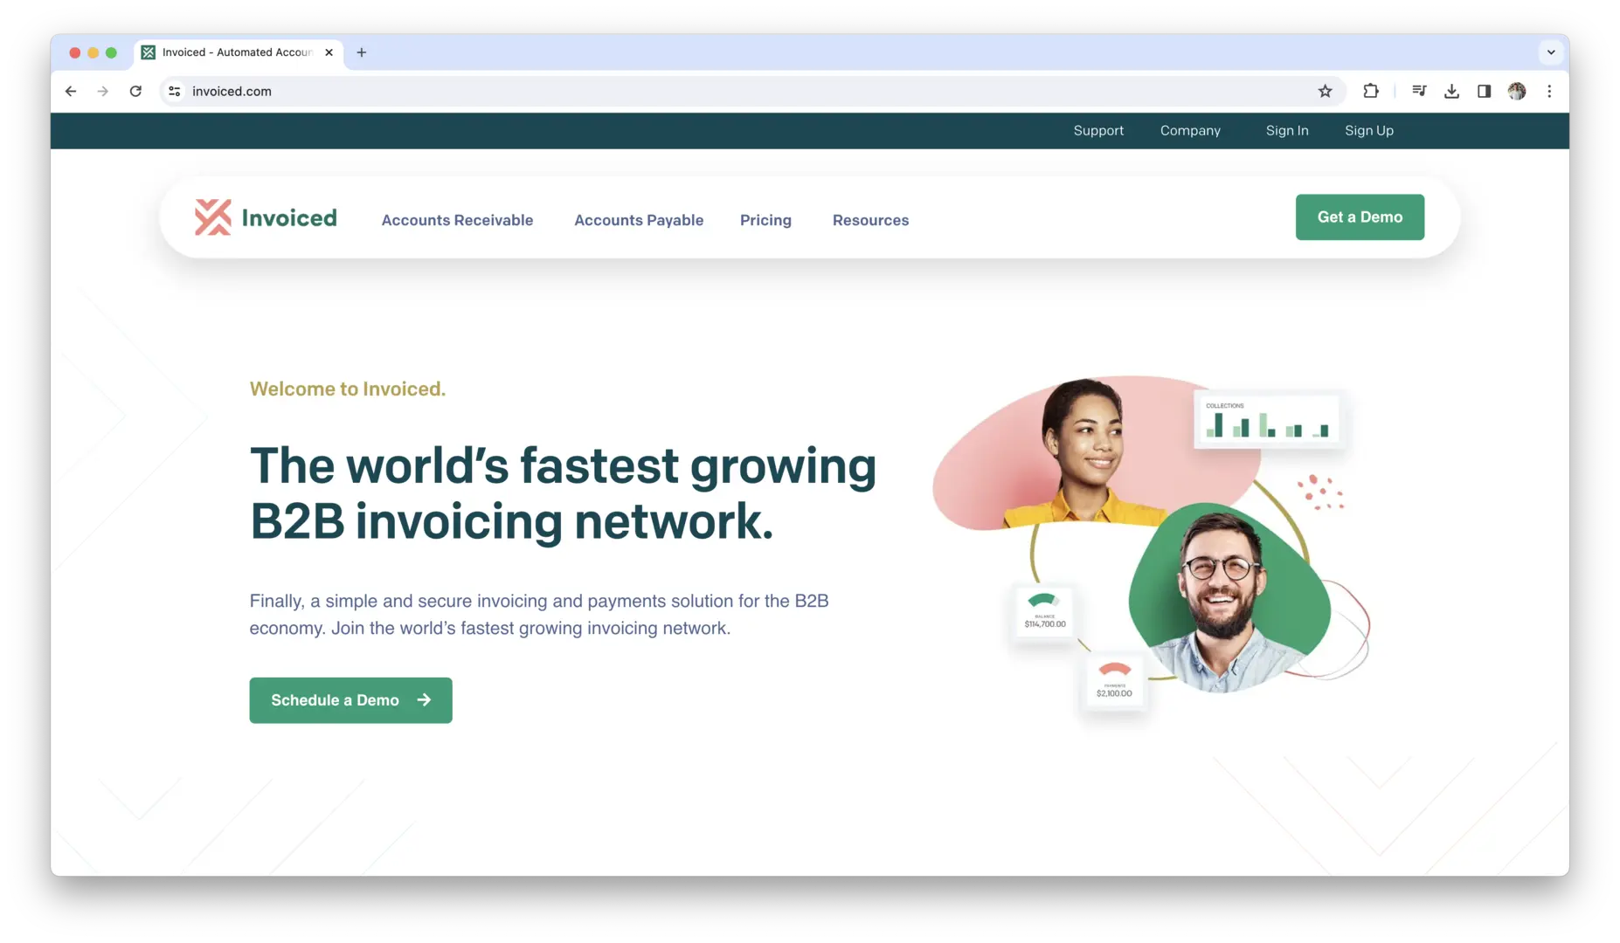Close the Invoiced browser tab
This screenshot has width=1620, height=943.
329,52
